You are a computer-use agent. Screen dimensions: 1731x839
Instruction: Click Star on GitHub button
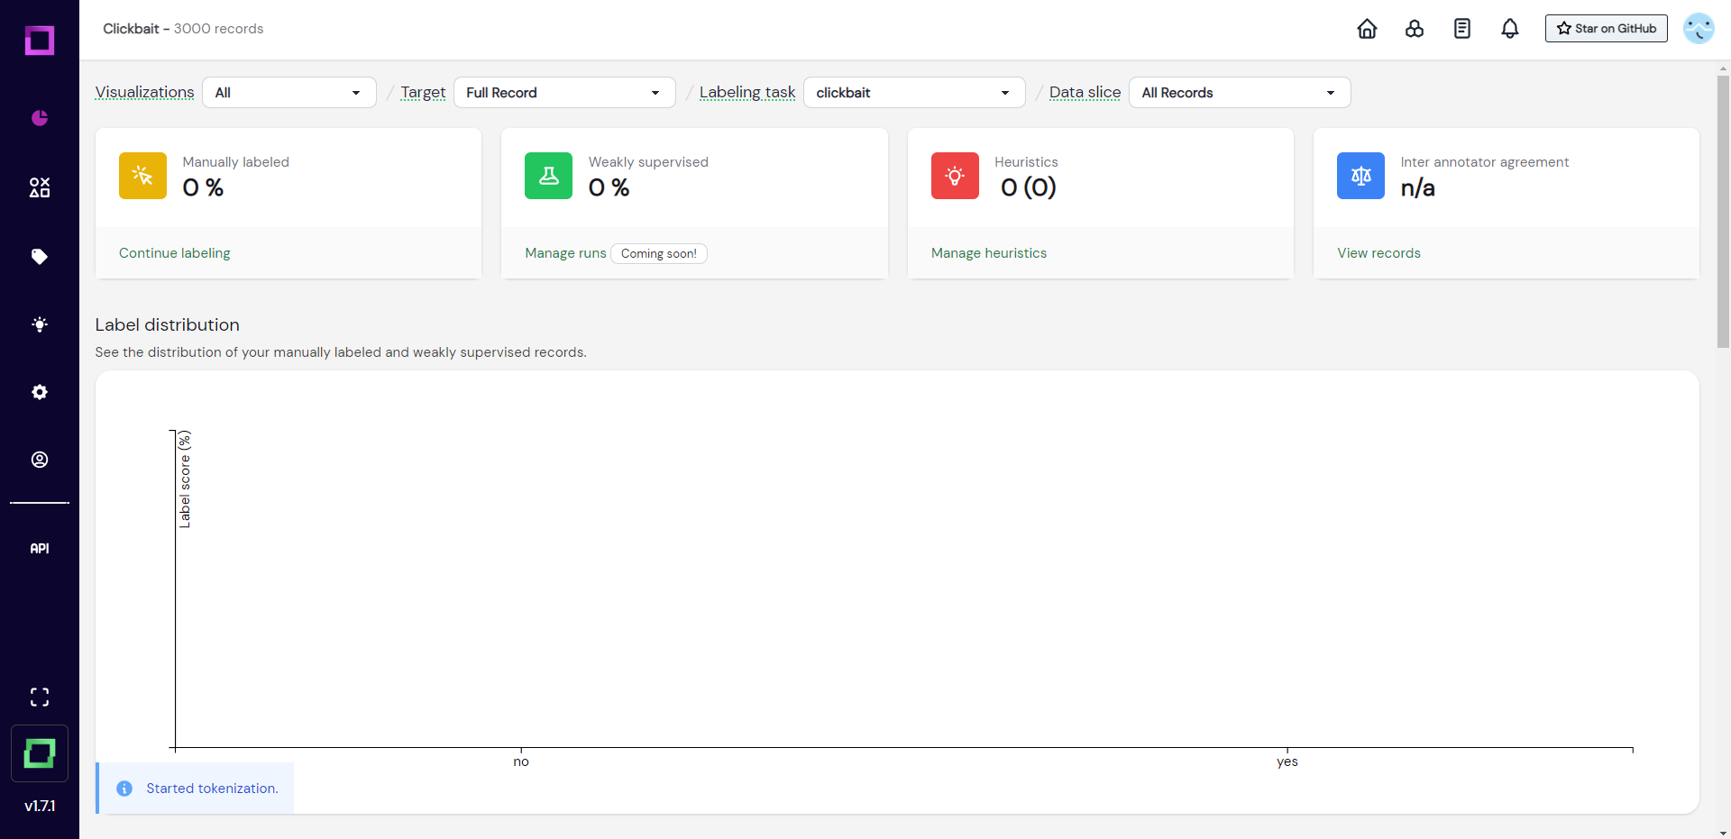(x=1607, y=29)
